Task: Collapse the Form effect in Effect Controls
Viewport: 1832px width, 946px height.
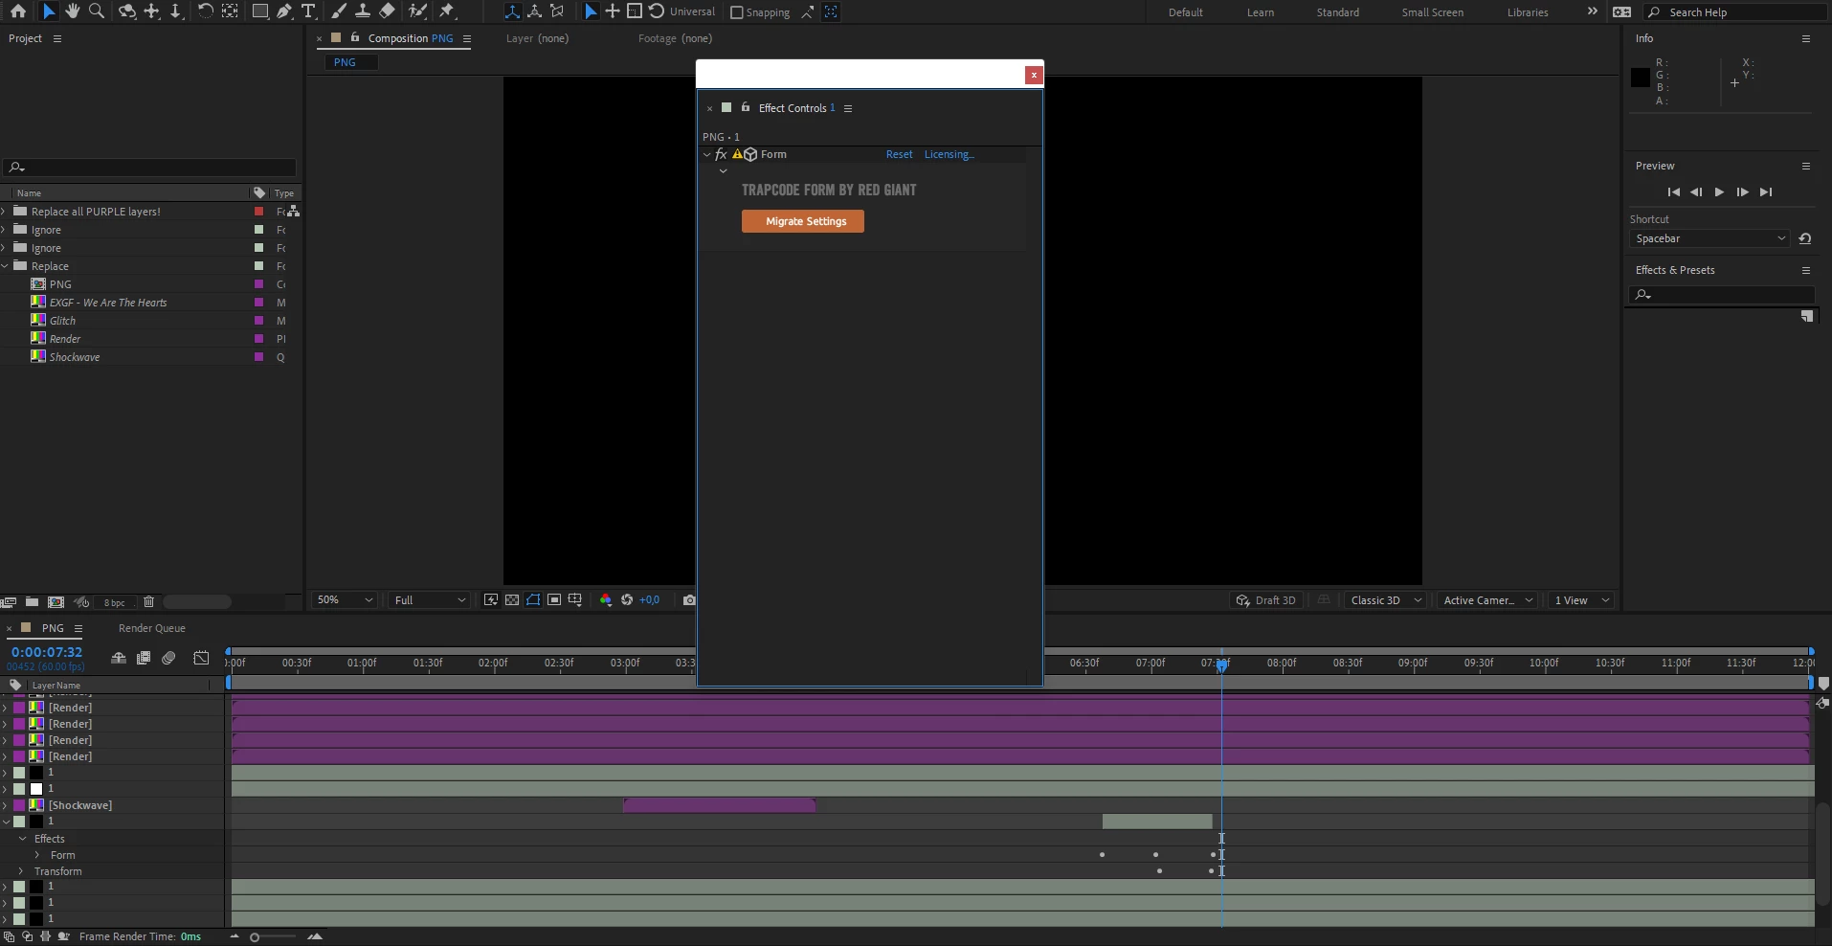Action: coord(707,154)
